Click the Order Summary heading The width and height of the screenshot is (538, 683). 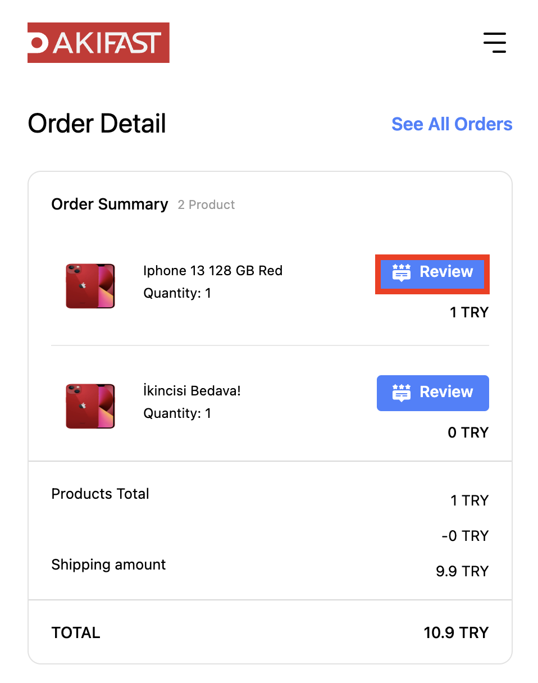[x=110, y=204]
